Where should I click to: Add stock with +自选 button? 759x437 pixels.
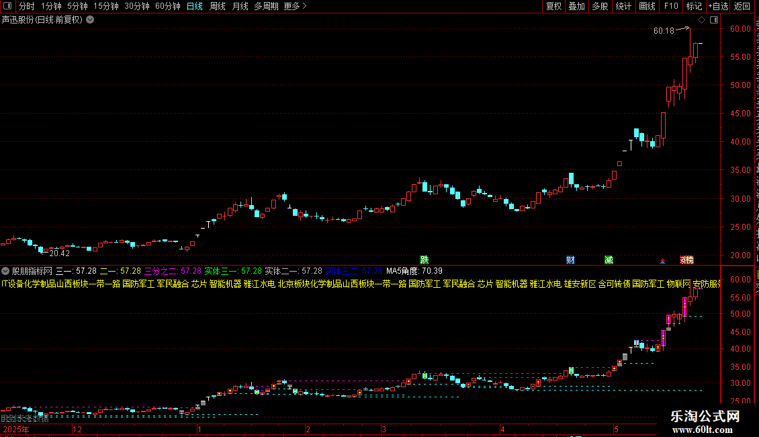pos(718,6)
